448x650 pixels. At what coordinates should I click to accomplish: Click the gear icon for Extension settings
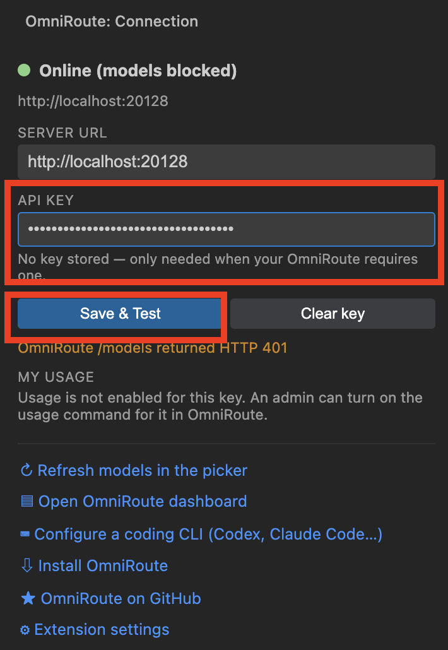click(25, 630)
